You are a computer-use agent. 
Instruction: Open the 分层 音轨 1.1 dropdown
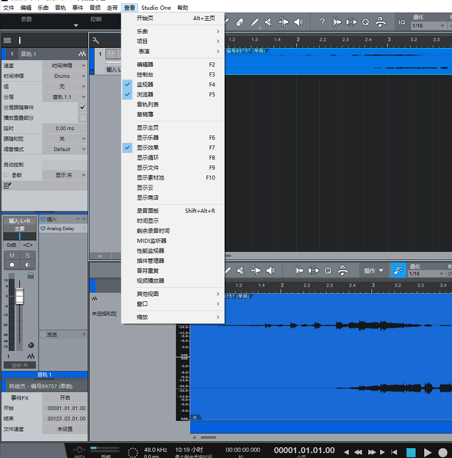(x=65, y=97)
